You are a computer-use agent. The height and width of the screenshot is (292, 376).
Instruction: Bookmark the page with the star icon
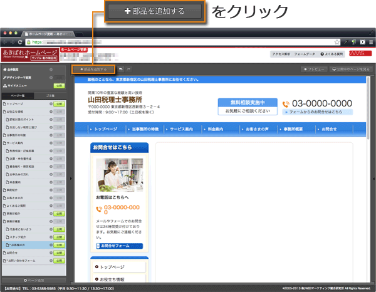click(336, 42)
